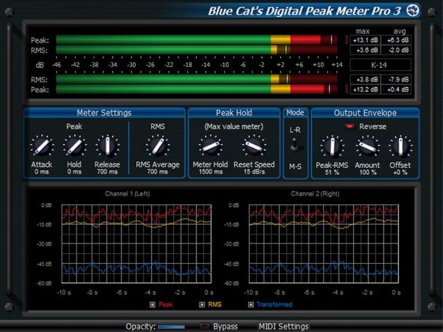This screenshot has width=443, height=332.
Task: Click the Peak Release knob
Action: [108, 146]
